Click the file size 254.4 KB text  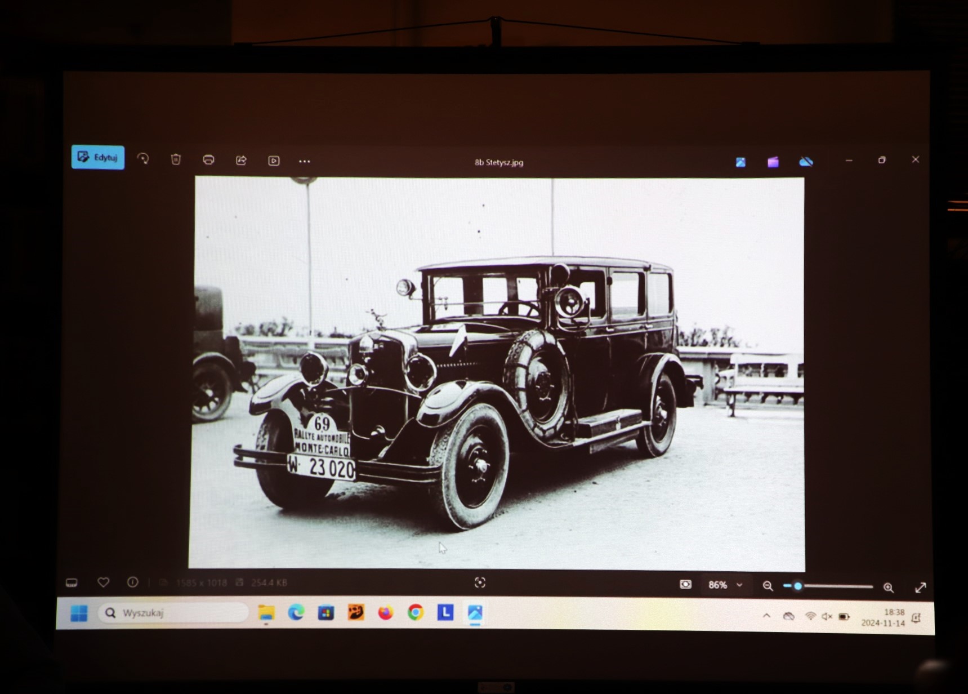269,582
